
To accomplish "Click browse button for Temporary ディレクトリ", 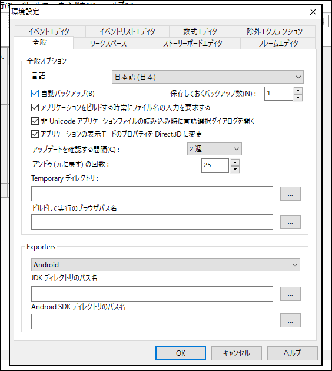I will click(290, 194).
